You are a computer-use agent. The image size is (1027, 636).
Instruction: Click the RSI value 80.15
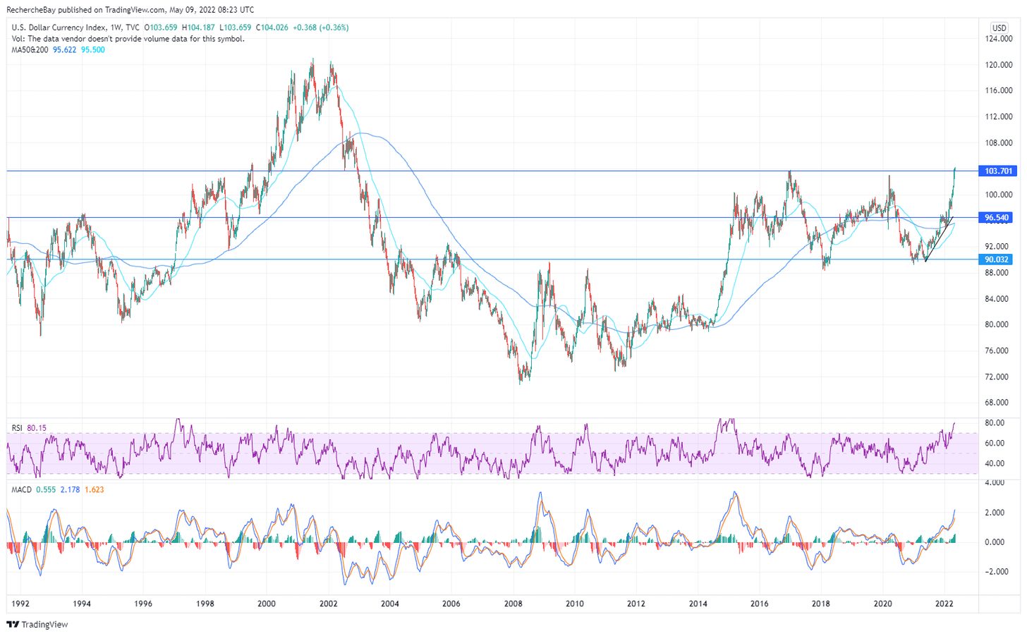(37, 428)
